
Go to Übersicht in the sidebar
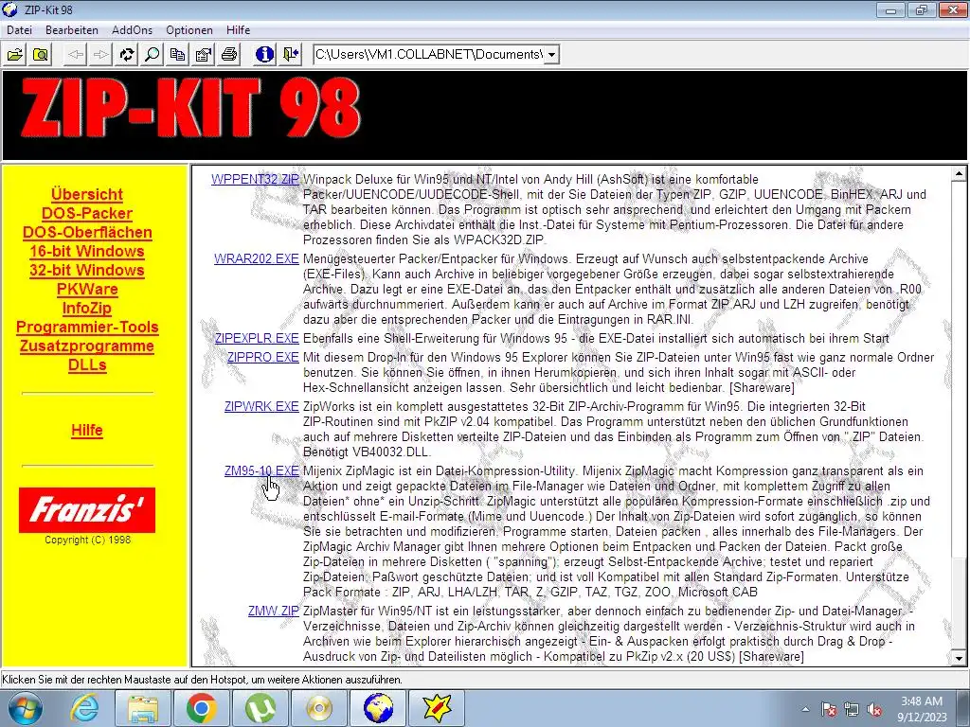(x=87, y=194)
